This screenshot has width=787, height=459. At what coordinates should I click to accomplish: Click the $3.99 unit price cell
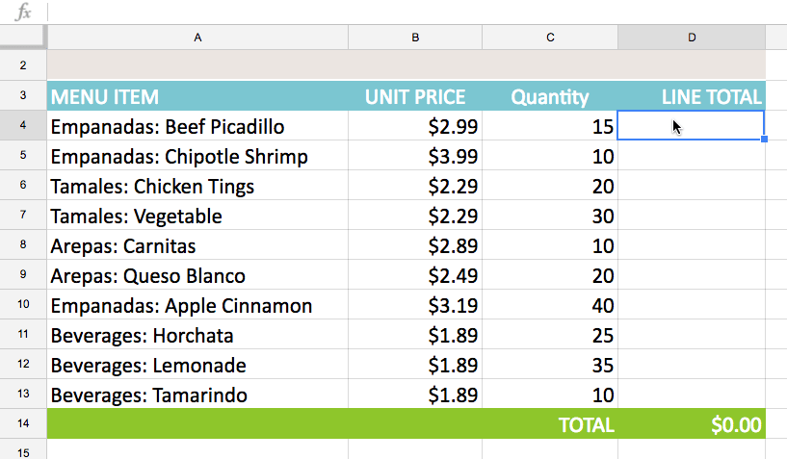(415, 156)
